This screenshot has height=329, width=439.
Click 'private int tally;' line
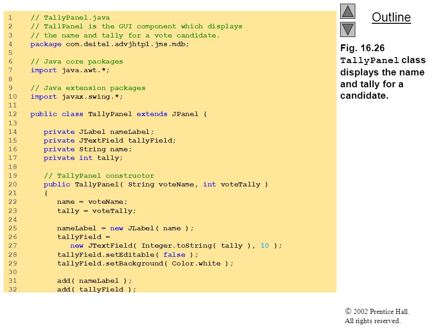click(x=83, y=158)
